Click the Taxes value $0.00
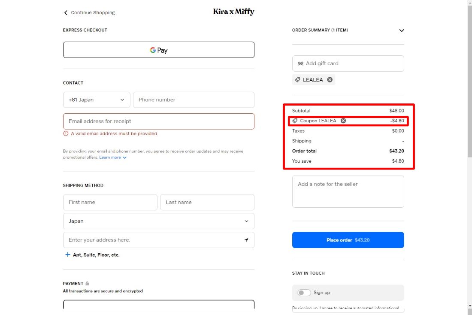472x315 pixels. (398, 131)
